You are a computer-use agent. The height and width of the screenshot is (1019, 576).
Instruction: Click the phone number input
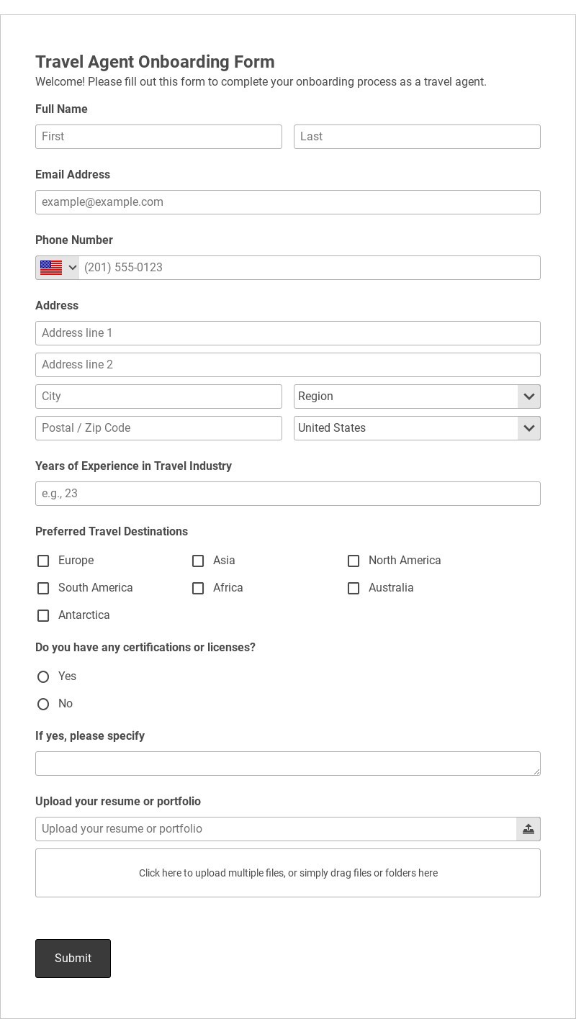310,268
